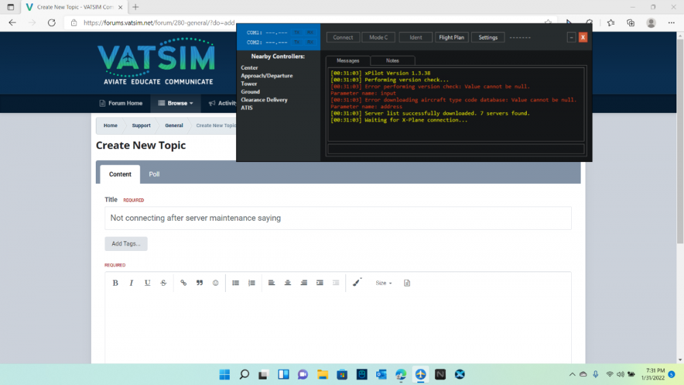Click the Add Tags button
Viewport: 684px width, 385px height.
pyautogui.click(x=126, y=243)
